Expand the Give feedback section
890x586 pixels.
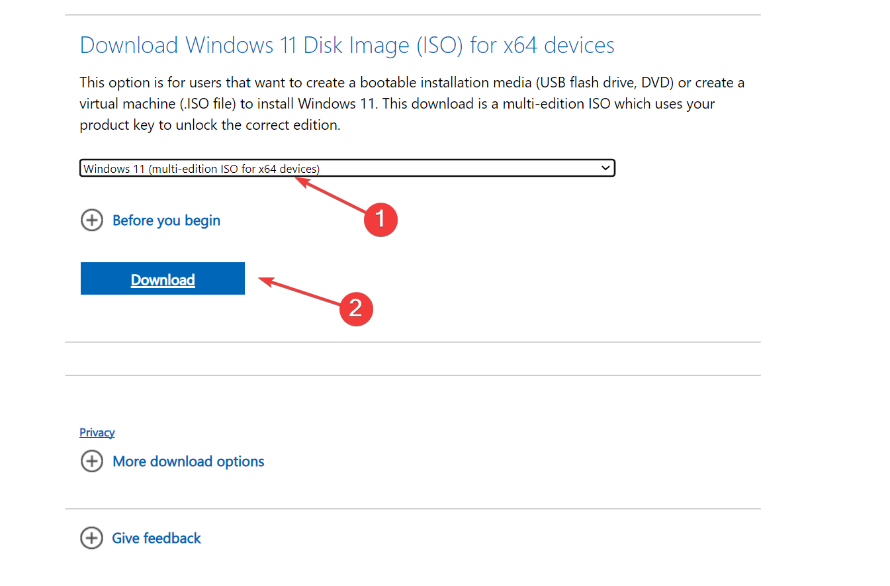point(156,538)
